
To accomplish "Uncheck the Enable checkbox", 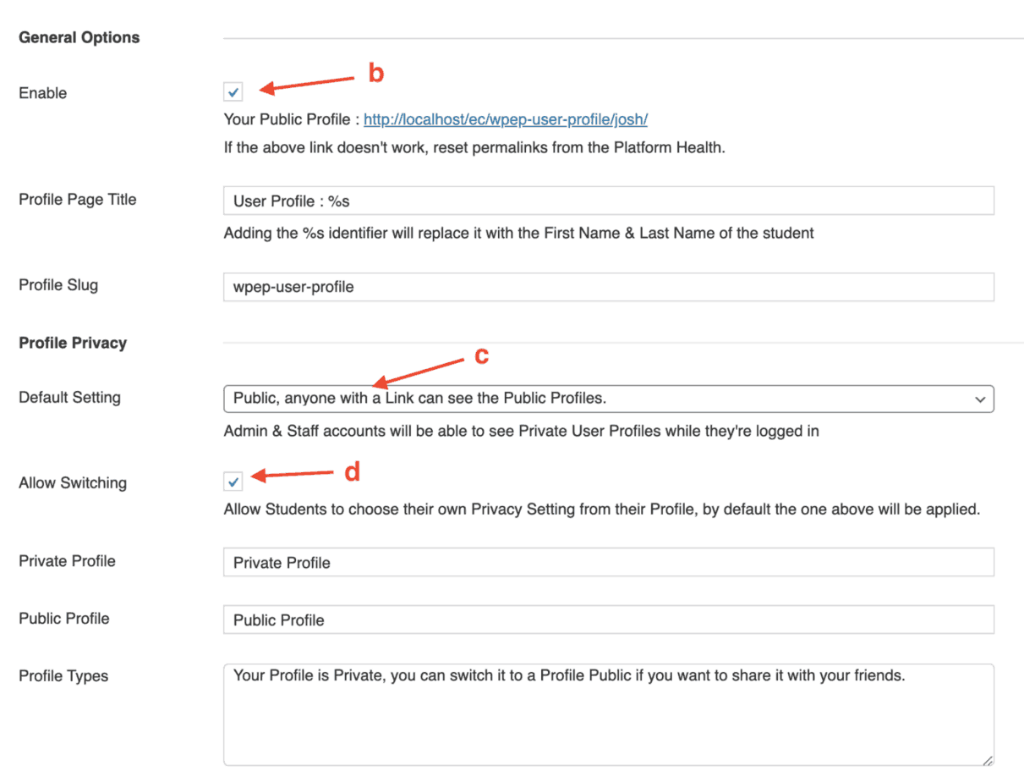I will [x=234, y=92].
